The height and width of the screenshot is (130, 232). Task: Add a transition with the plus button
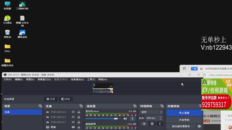tap(144, 124)
